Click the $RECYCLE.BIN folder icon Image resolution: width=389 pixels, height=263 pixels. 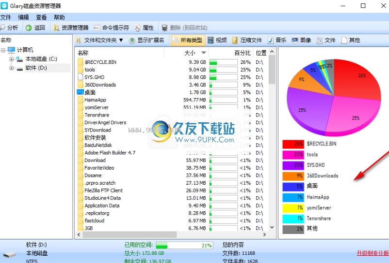(81, 62)
